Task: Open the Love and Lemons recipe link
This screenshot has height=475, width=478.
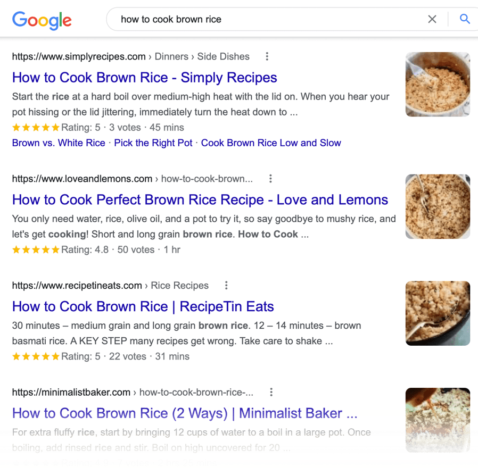Action: pos(201,200)
